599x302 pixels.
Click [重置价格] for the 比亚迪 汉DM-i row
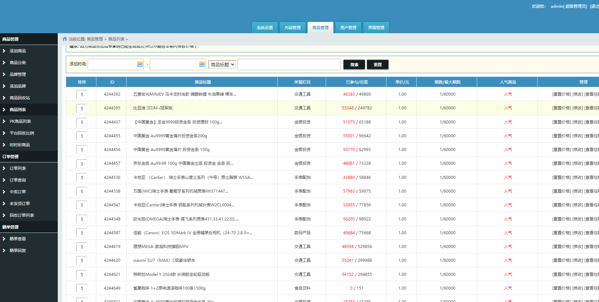click(561, 108)
